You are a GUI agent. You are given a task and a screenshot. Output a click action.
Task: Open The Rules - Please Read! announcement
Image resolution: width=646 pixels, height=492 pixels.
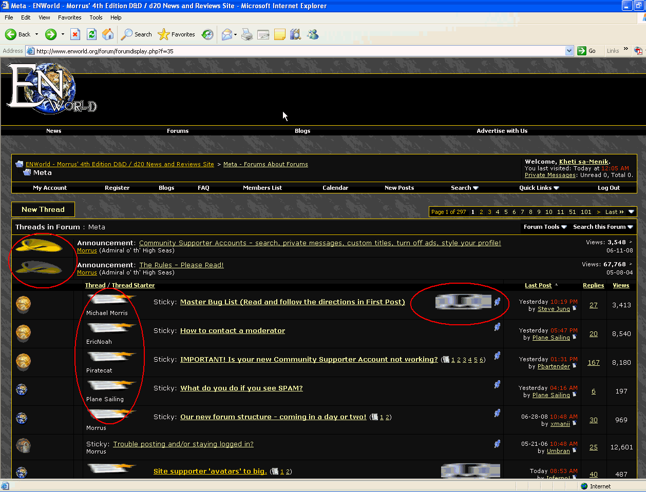tap(181, 265)
